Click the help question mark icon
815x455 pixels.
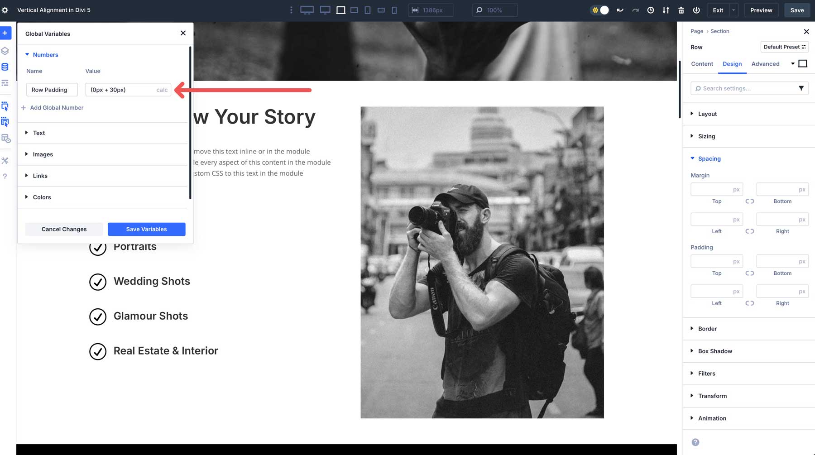[x=5, y=177]
